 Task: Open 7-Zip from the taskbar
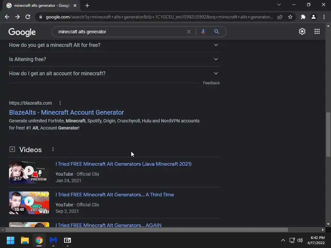(68, 240)
